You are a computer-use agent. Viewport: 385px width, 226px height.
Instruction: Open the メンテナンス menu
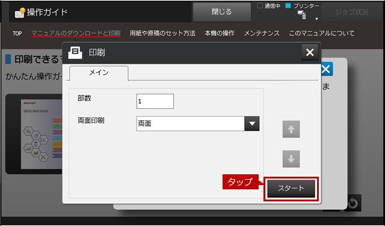[262, 34]
